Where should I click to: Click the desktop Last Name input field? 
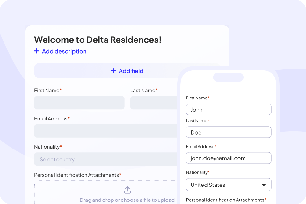154,103
